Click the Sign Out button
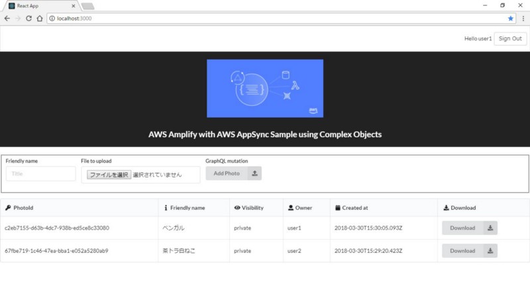This screenshot has height=282, width=530. tap(510, 38)
